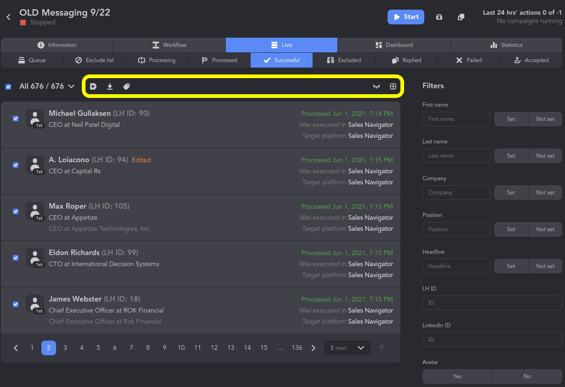Click the duplicate campaign icon

click(x=461, y=17)
